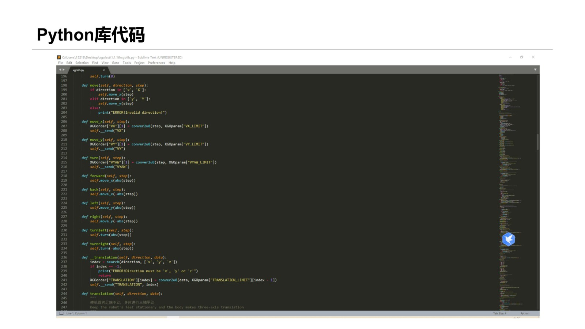Click the 'self.turn(0)' line at top
This screenshot has height=329, width=585.
[102, 76]
